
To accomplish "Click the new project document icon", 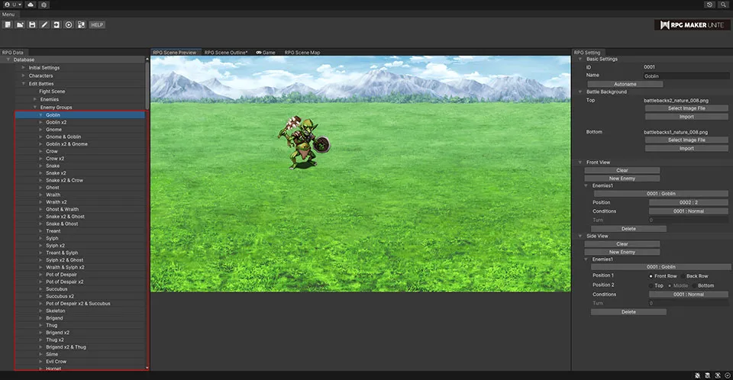I will coord(8,24).
